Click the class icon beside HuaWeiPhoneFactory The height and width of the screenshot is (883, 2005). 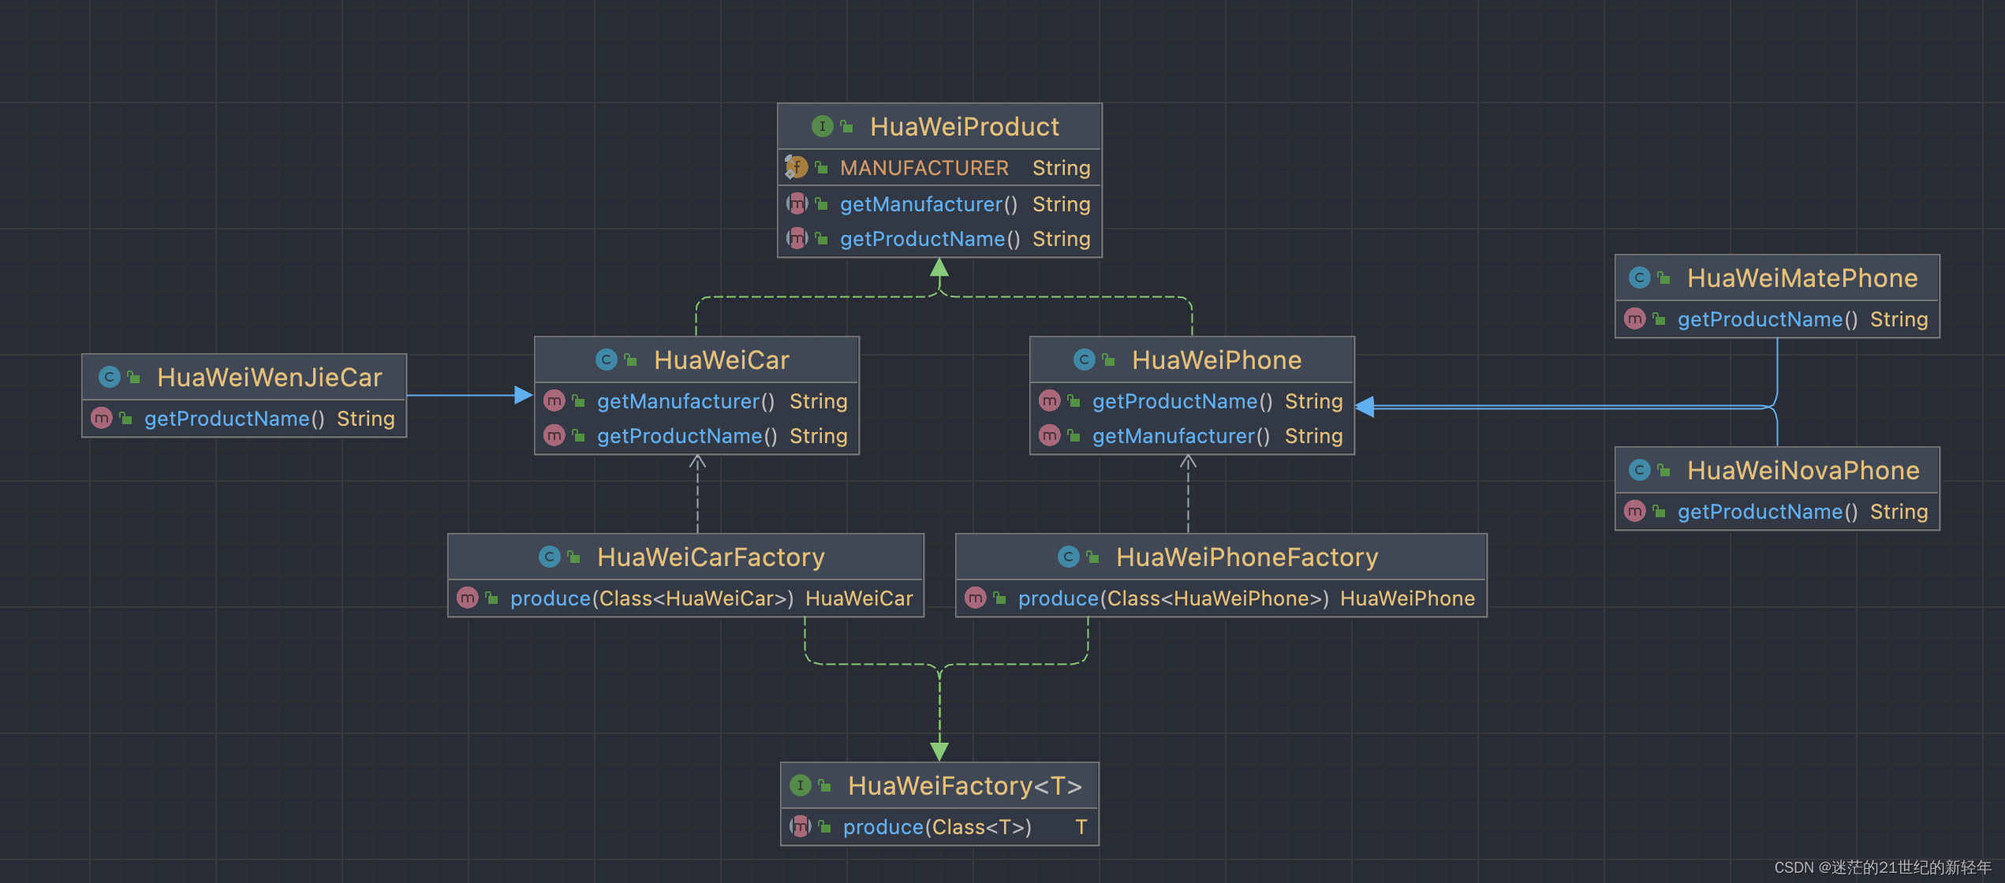(1068, 557)
